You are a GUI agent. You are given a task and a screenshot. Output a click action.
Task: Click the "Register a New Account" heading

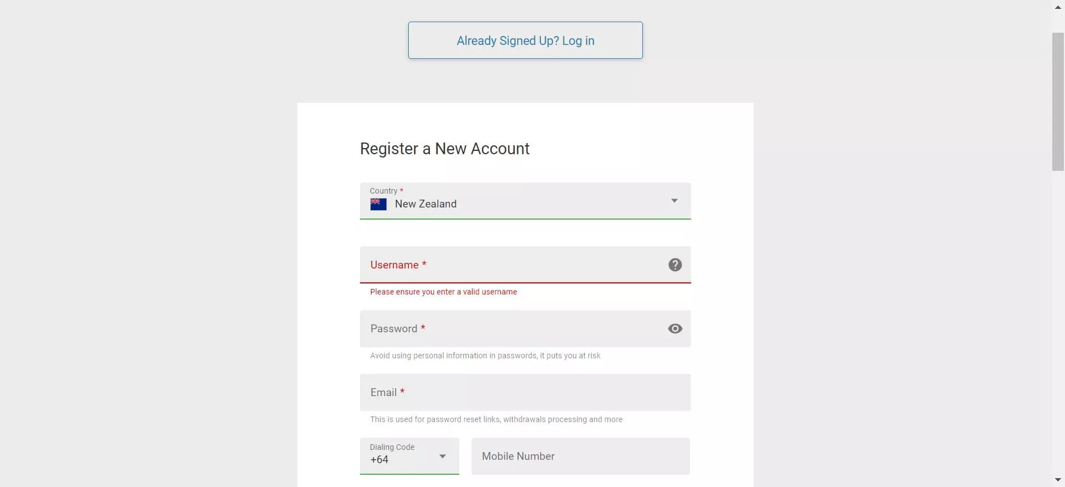(x=444, y=149)
